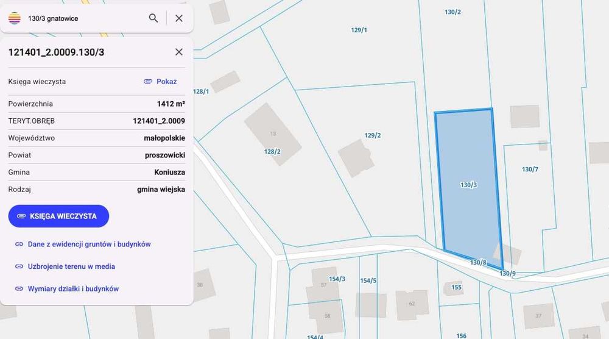
Task: Click parcel label 130/2 on map
Action: pyautogui.click(x=453, y=12)
